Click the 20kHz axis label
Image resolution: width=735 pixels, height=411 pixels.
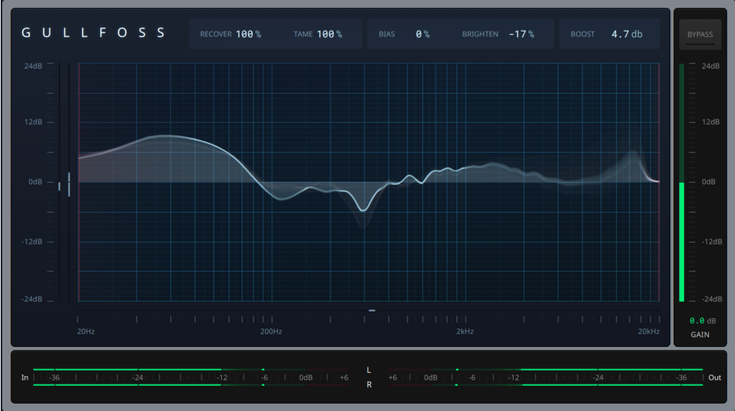point(648,332)
